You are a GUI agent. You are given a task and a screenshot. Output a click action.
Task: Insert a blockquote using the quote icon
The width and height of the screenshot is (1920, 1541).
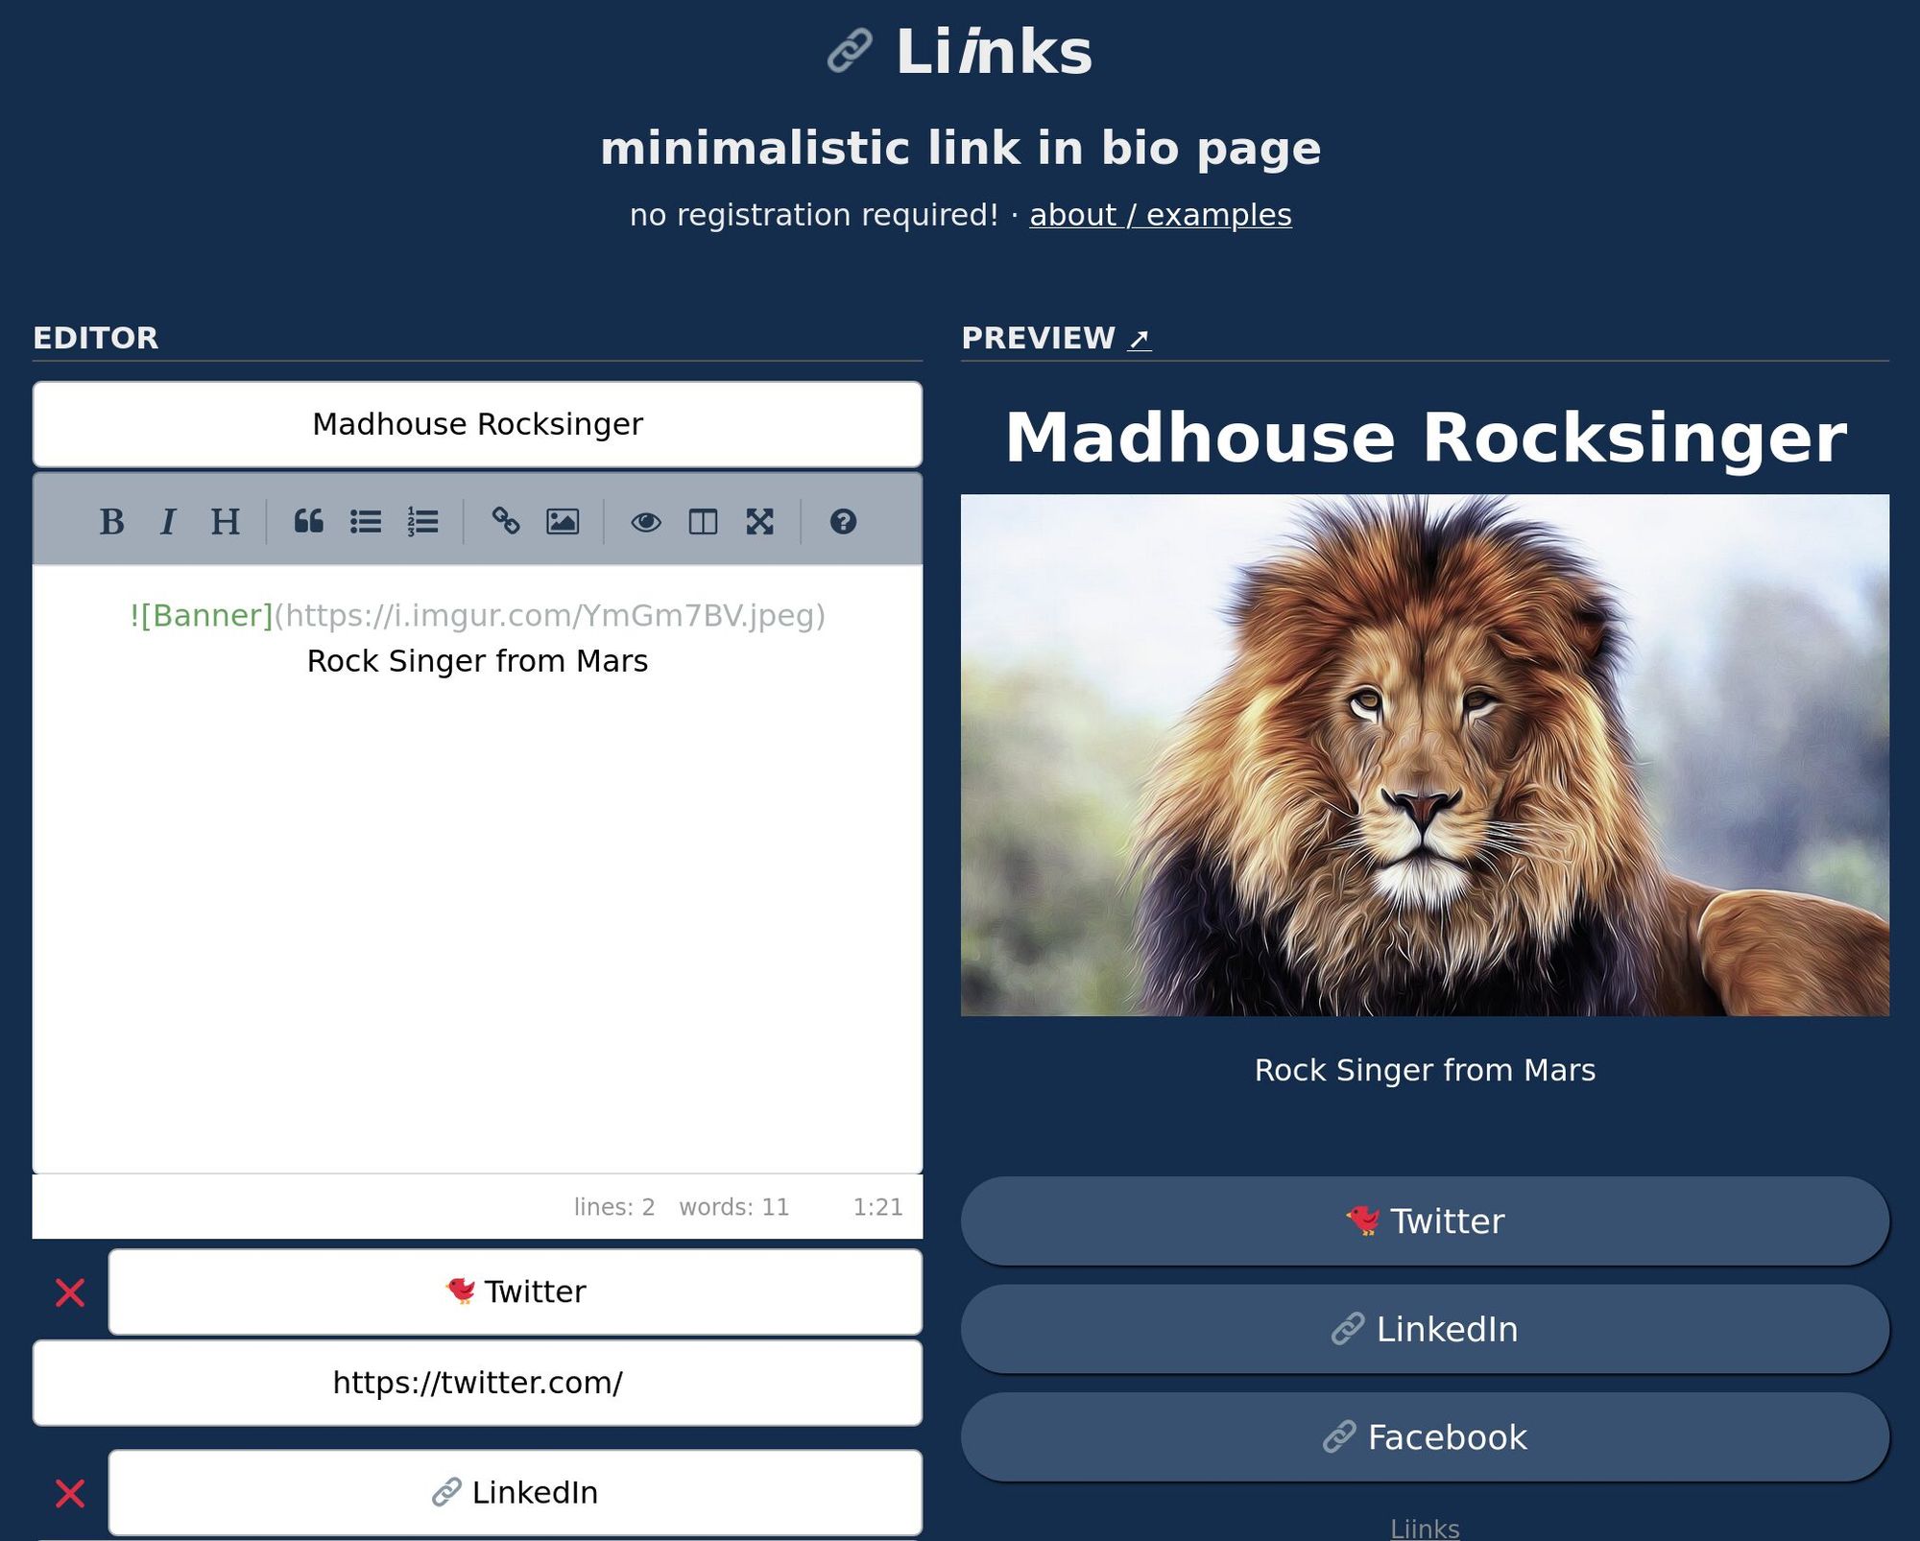[310, 522]
